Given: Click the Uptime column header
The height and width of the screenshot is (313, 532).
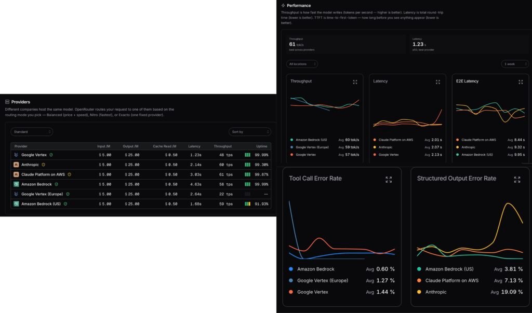Looking at the screenshot, I should (x=262, y=146).
